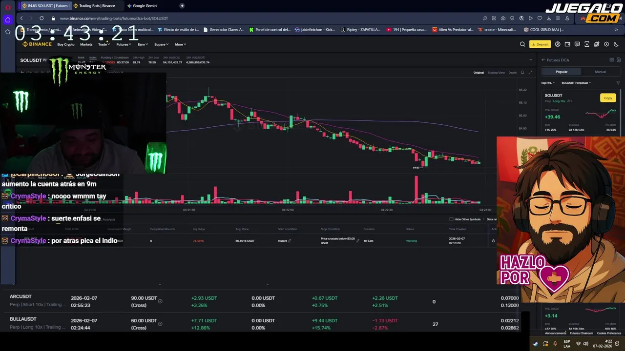Show the overflow bookmarks chevron
This screenshot has height=351, width=625.
point(616,30)
